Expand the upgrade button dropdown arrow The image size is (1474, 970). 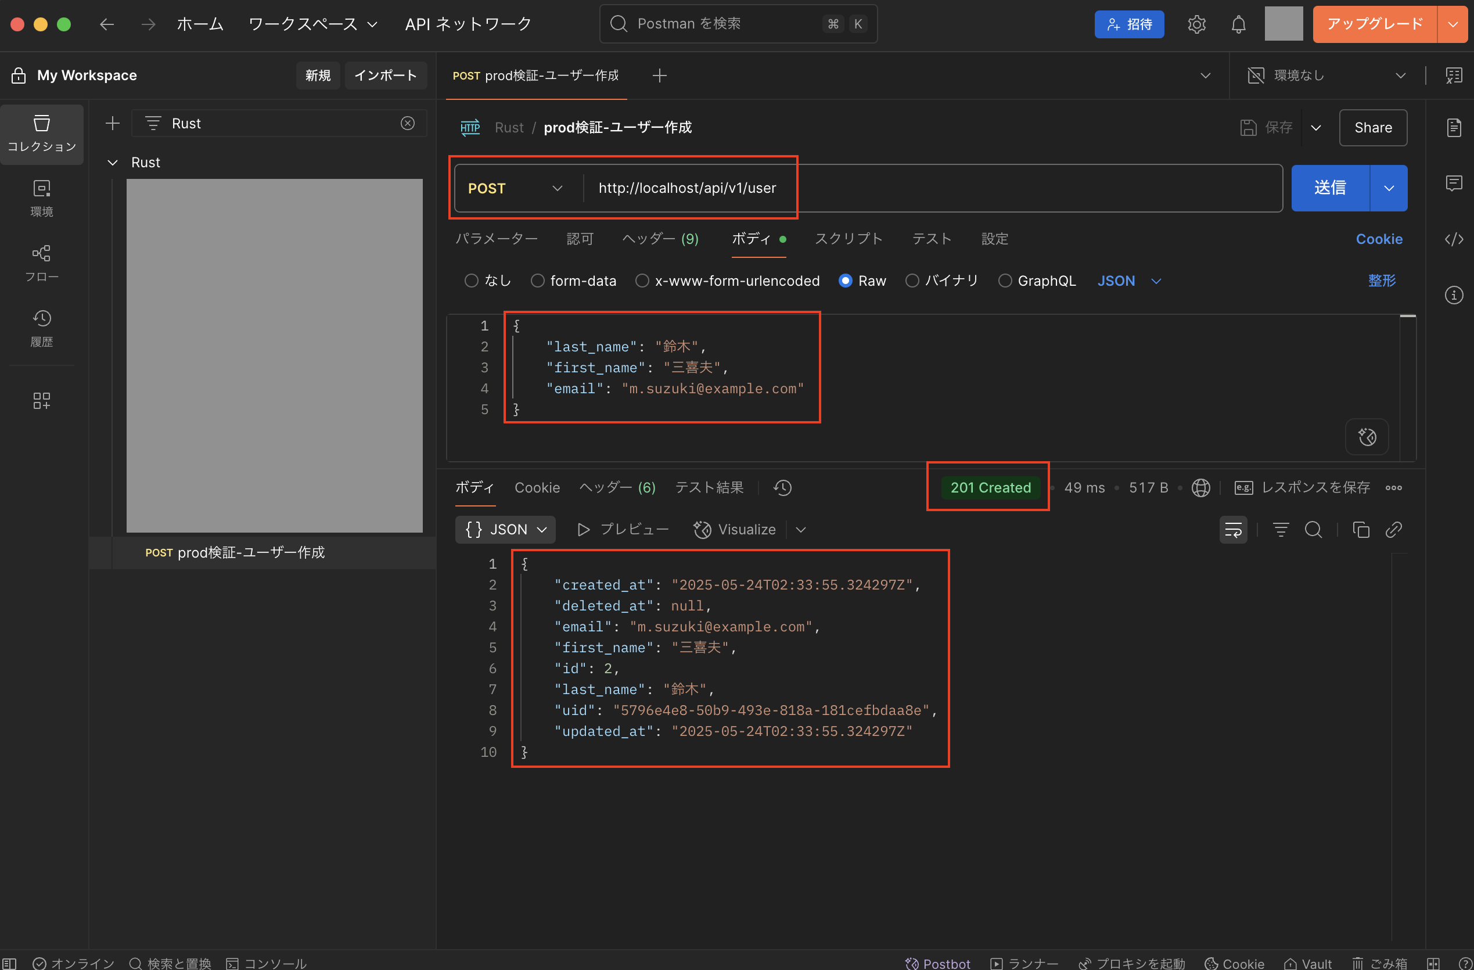1453,24
